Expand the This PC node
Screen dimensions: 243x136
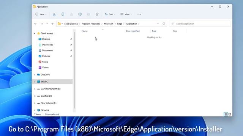coord(35,82)
